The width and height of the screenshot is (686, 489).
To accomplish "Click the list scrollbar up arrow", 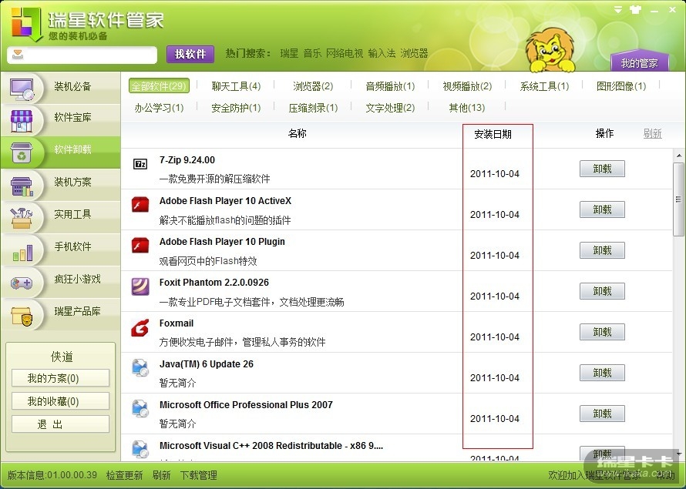I will click(x=679, y=156).
